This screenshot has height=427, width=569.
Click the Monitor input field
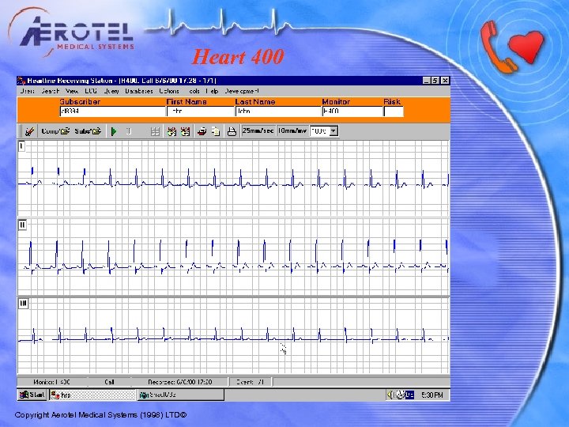(x=352, y=111)
